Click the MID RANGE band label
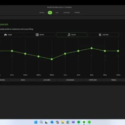Screen dimensions: 125x125 click(70, 80)
